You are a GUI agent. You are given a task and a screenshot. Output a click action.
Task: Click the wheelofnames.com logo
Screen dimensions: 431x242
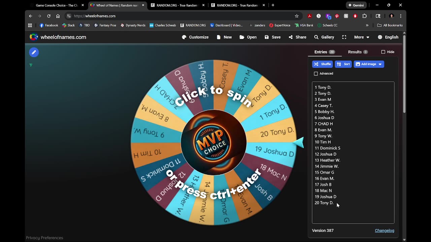click(58, 37)
